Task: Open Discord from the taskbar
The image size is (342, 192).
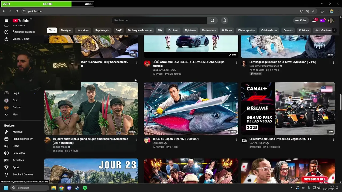Action: point(69,188)
